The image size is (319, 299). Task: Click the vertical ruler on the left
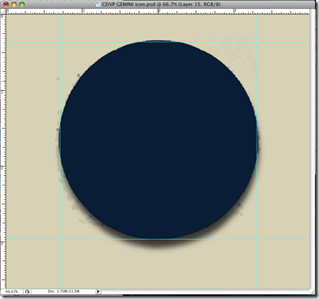click(x=3, y=151)
